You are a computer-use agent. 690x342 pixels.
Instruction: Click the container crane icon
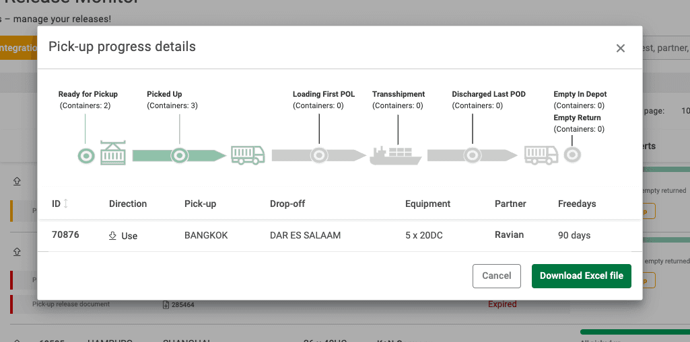tap(112, 154)
